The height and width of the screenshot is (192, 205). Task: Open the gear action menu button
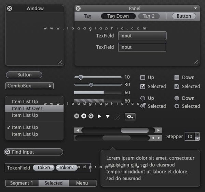pyautogui.click(x=130, y=116)
